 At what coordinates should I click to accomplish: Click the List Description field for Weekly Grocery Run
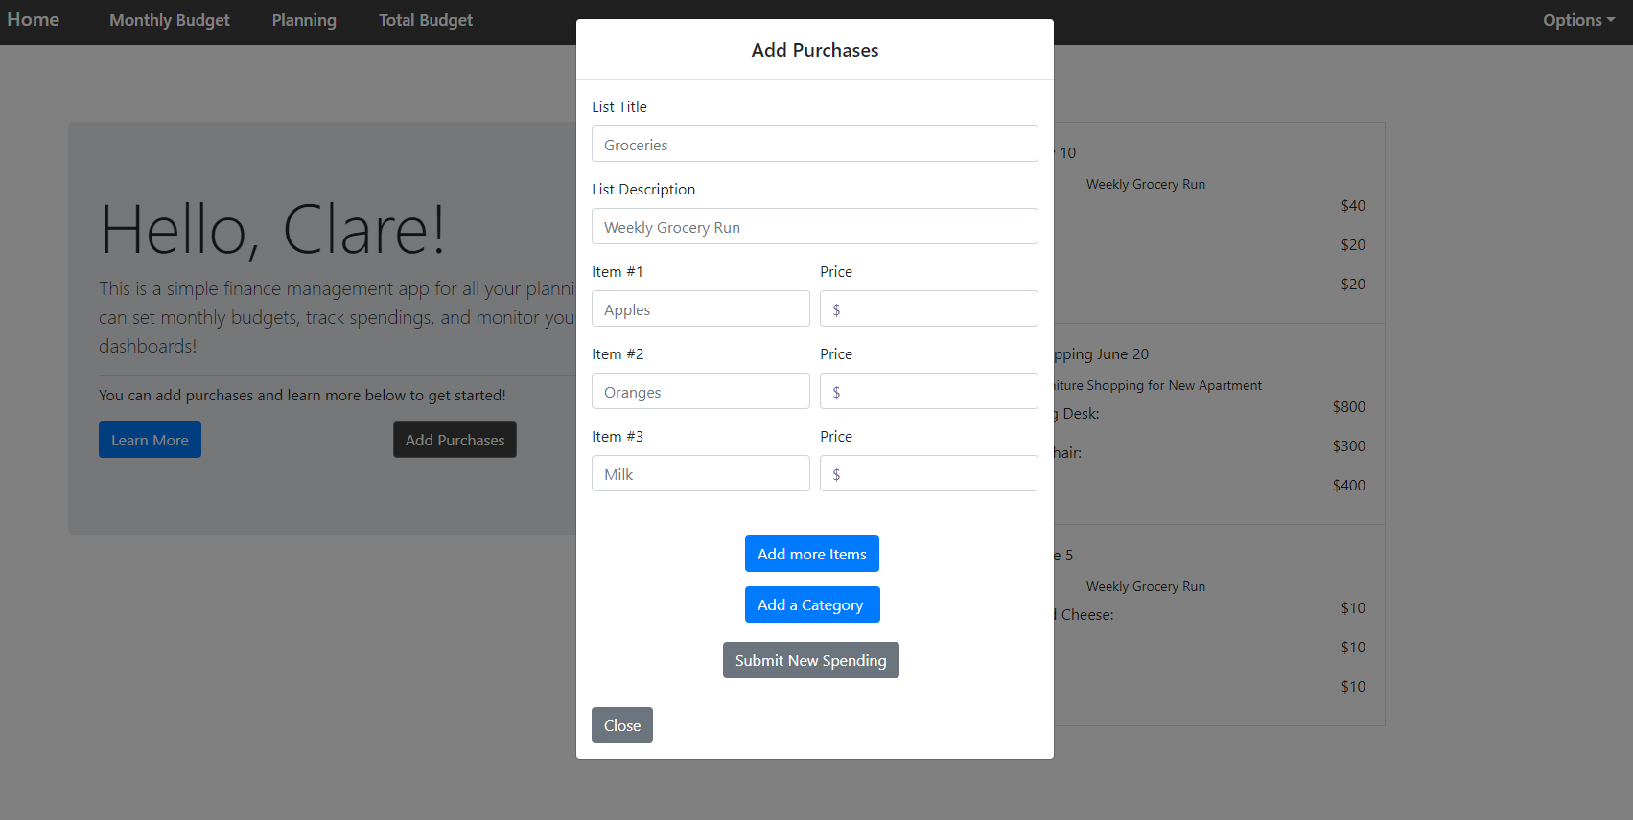(814, 226)
